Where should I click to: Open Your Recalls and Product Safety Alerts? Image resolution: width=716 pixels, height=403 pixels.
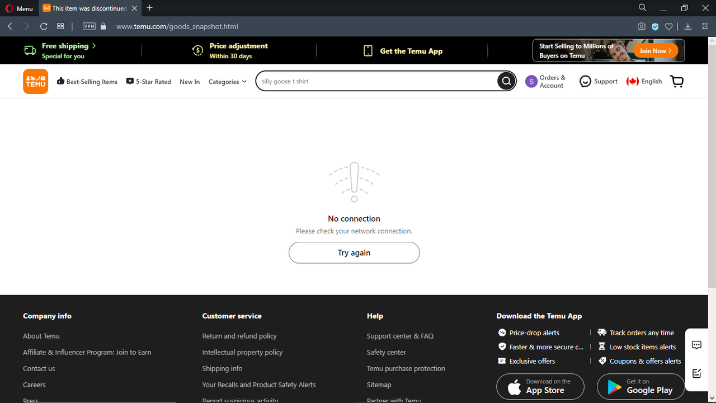259,385
